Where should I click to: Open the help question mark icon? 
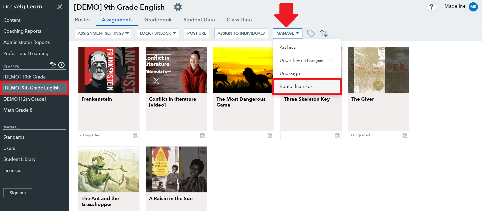[x=431, y=7]
